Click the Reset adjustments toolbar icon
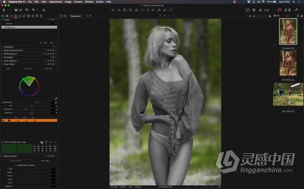 [27, 10]
